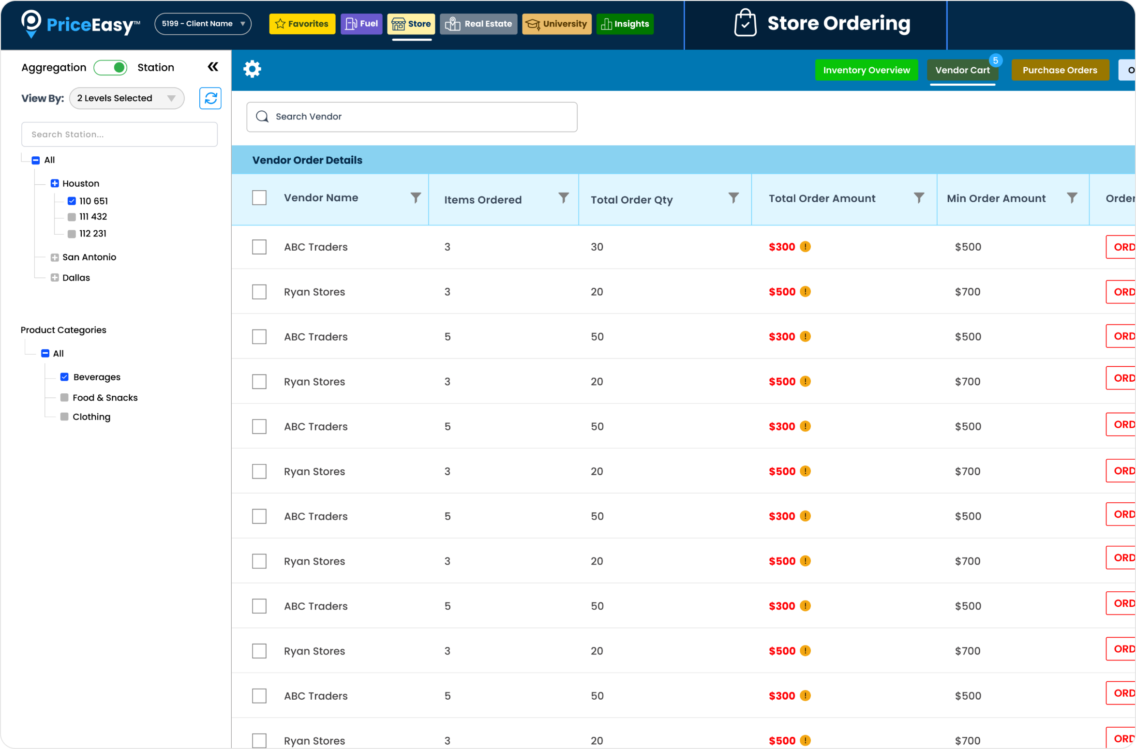The height and width of the screenshot is (749, 1136).
Task: Click the Real Estate building icon
Action: tap(452, 24)
